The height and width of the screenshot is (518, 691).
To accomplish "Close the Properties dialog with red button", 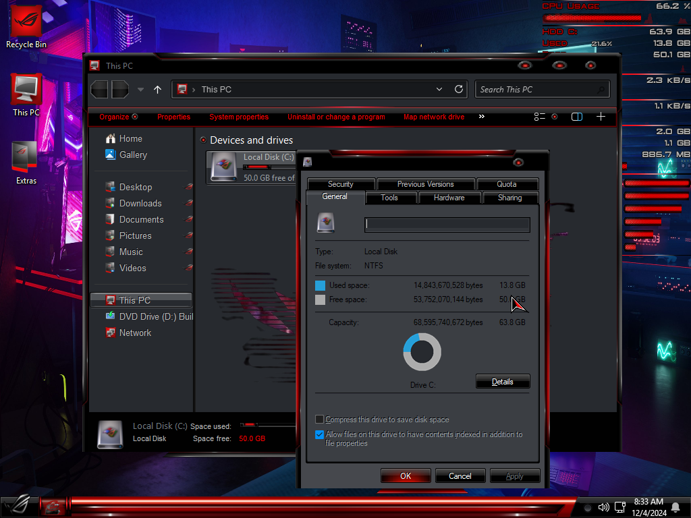I will (518, 163).
